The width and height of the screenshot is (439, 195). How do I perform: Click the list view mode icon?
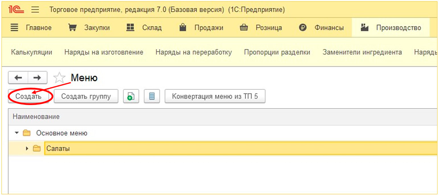[152, 96]
